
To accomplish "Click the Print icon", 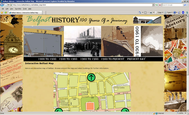I will [151, 13].
